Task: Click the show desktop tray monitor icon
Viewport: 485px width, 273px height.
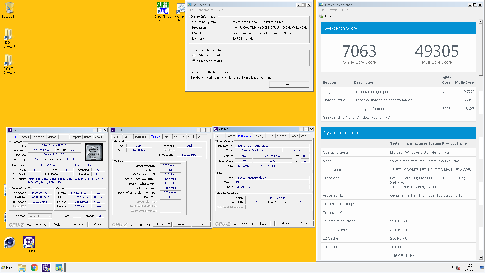Action: pos(482,268)
